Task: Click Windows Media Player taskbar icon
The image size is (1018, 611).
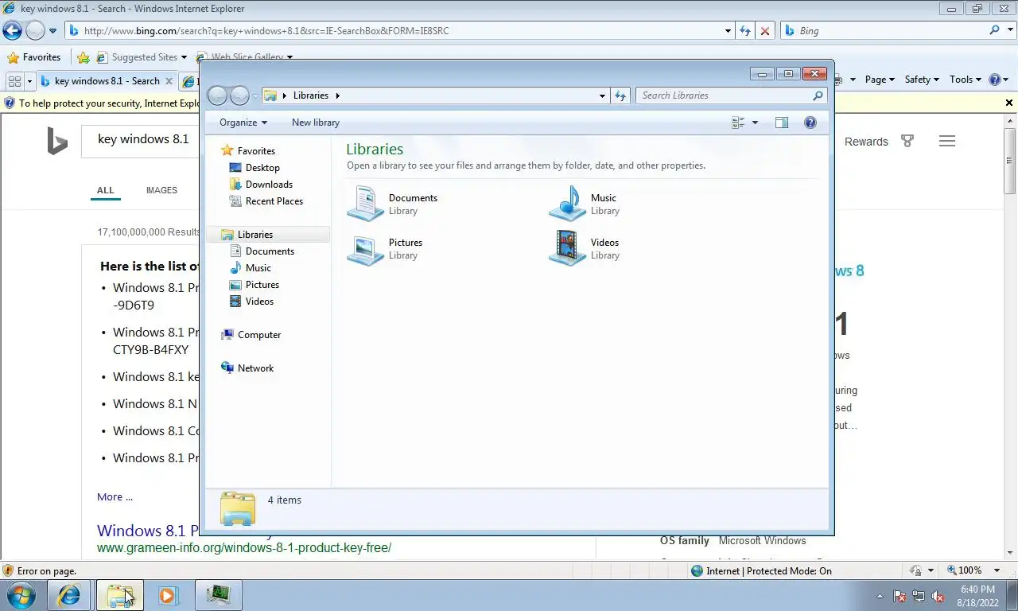Action: click(x=168, y=595)
